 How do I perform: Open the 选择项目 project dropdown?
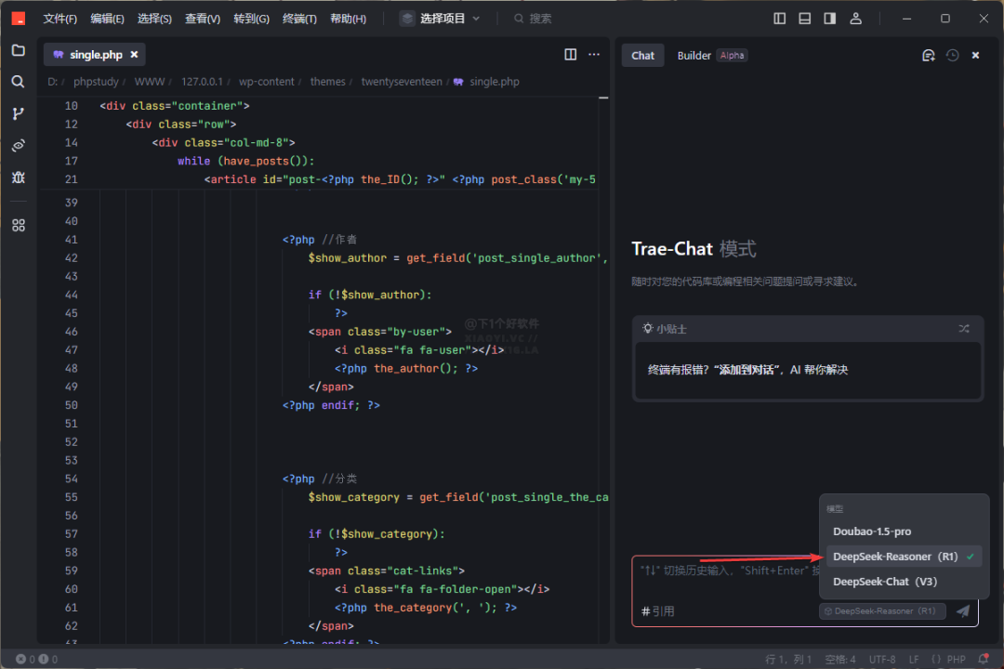click(x=441, y=19)
